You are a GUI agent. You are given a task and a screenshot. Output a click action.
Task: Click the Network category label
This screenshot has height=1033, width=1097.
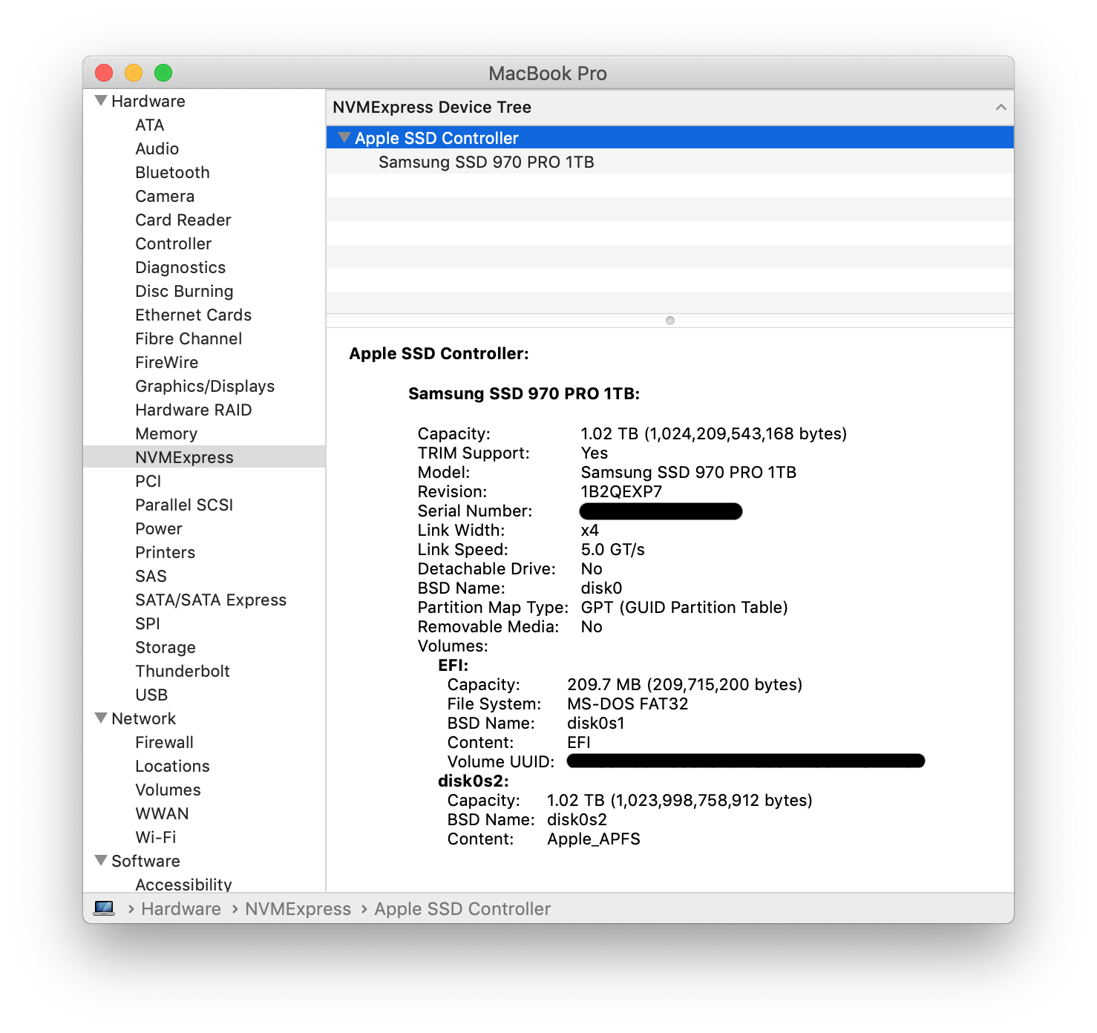pos(144,718)
